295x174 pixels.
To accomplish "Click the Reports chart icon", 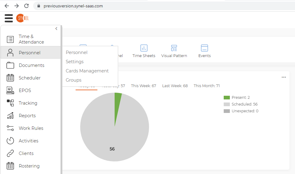I will (10, 116).
